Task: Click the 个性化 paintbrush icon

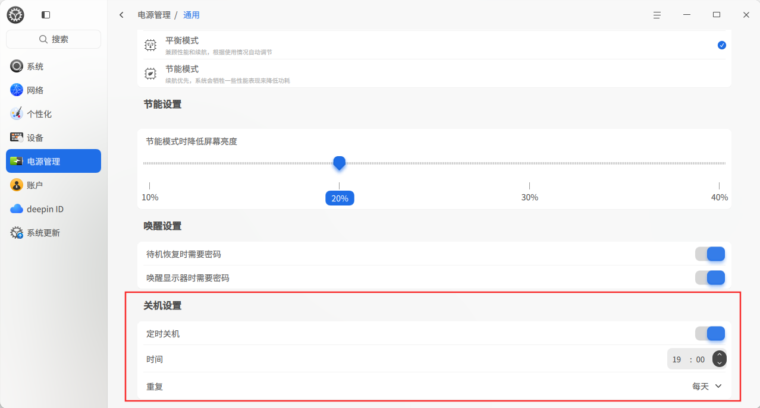Action: 17,114
